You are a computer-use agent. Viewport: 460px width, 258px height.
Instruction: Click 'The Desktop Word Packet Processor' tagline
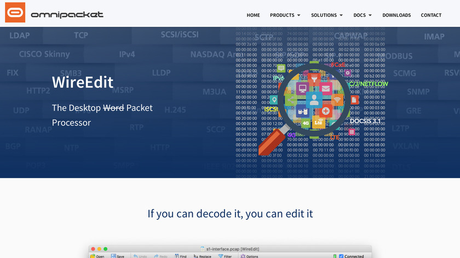point(102,115)
